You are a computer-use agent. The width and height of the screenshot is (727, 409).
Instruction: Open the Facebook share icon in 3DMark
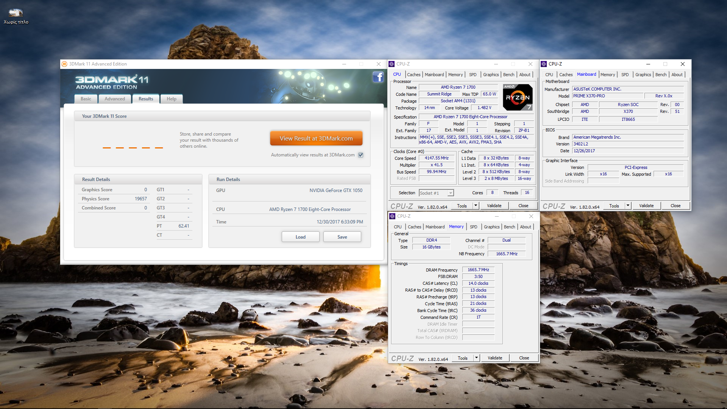(x=378, y=77)
